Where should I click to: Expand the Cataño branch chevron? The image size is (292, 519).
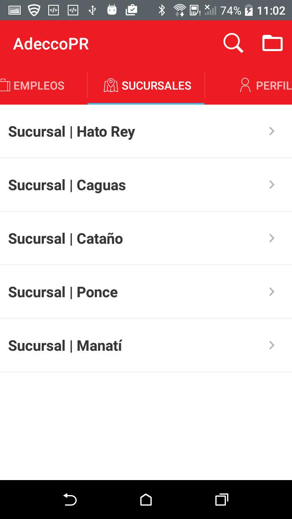coord(272,238)
